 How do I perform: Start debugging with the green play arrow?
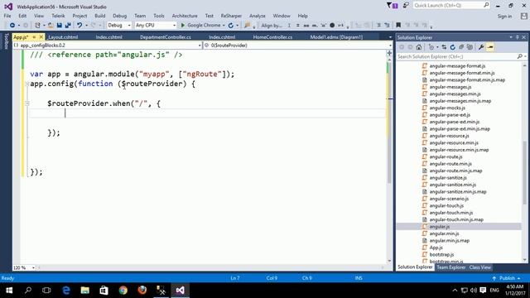tap(183, 26)
